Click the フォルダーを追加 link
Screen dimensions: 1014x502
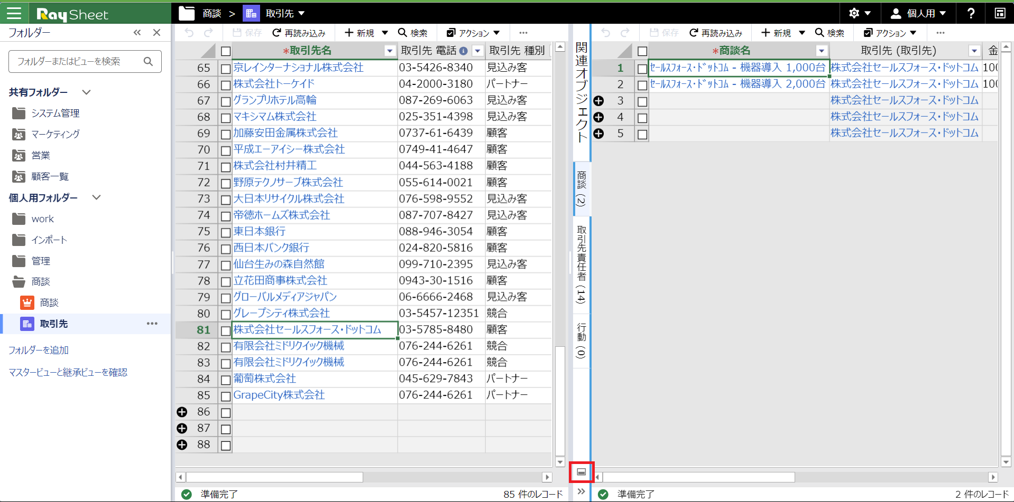[x=39, y=351]
